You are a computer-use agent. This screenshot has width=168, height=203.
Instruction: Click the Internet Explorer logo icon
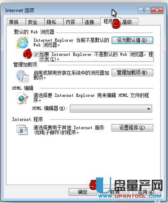tap(22, 42)
